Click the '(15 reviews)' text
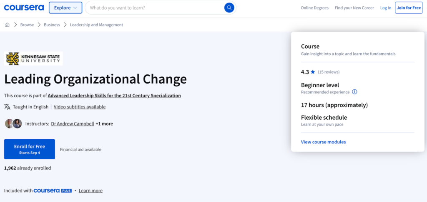This screenshot has height=202, width=427. tap(329, 72)
